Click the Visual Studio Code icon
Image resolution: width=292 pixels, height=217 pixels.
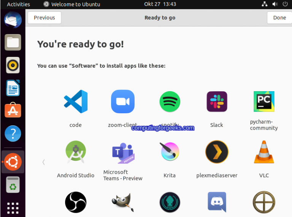coord(76,101)
